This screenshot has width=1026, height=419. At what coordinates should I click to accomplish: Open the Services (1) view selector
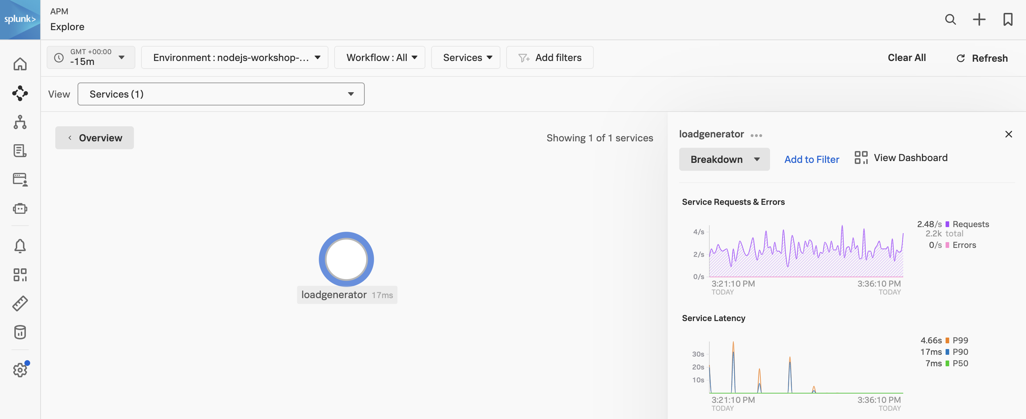(221, 94)
